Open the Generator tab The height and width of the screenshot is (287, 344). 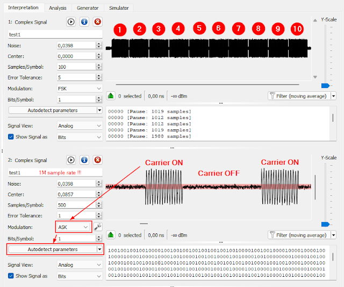tap(88, 8)
